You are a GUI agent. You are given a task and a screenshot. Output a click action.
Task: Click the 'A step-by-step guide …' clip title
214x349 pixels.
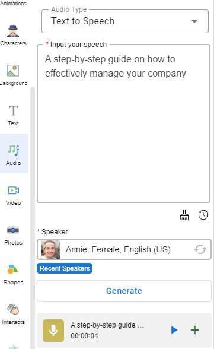pyautogui.click(x=107, y=325)
